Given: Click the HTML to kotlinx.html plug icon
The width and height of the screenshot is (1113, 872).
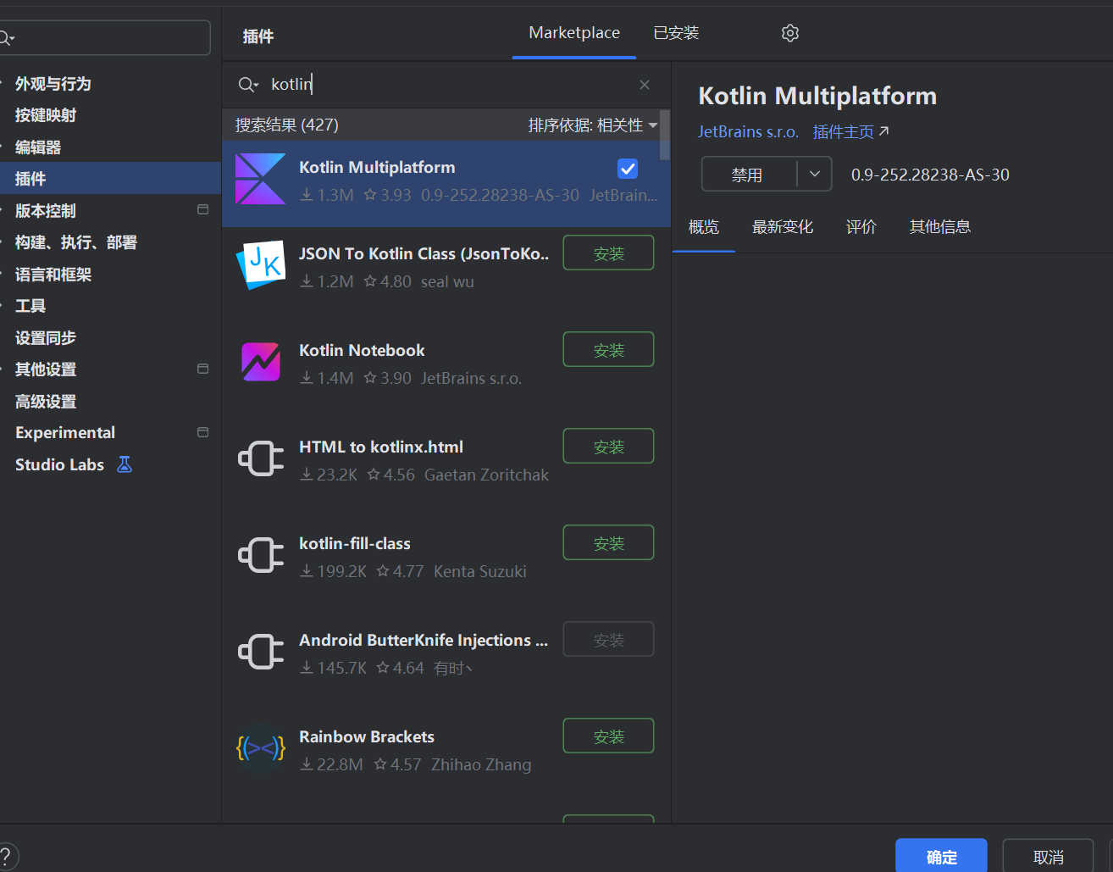Looking at the screenshot, I should [260, 458].
